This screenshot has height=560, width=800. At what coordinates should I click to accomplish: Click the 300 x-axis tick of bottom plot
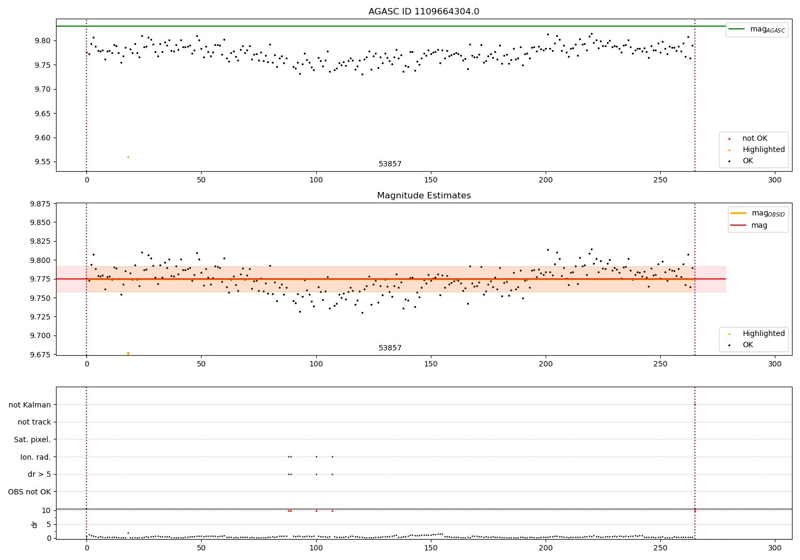[x=775, y=547]
